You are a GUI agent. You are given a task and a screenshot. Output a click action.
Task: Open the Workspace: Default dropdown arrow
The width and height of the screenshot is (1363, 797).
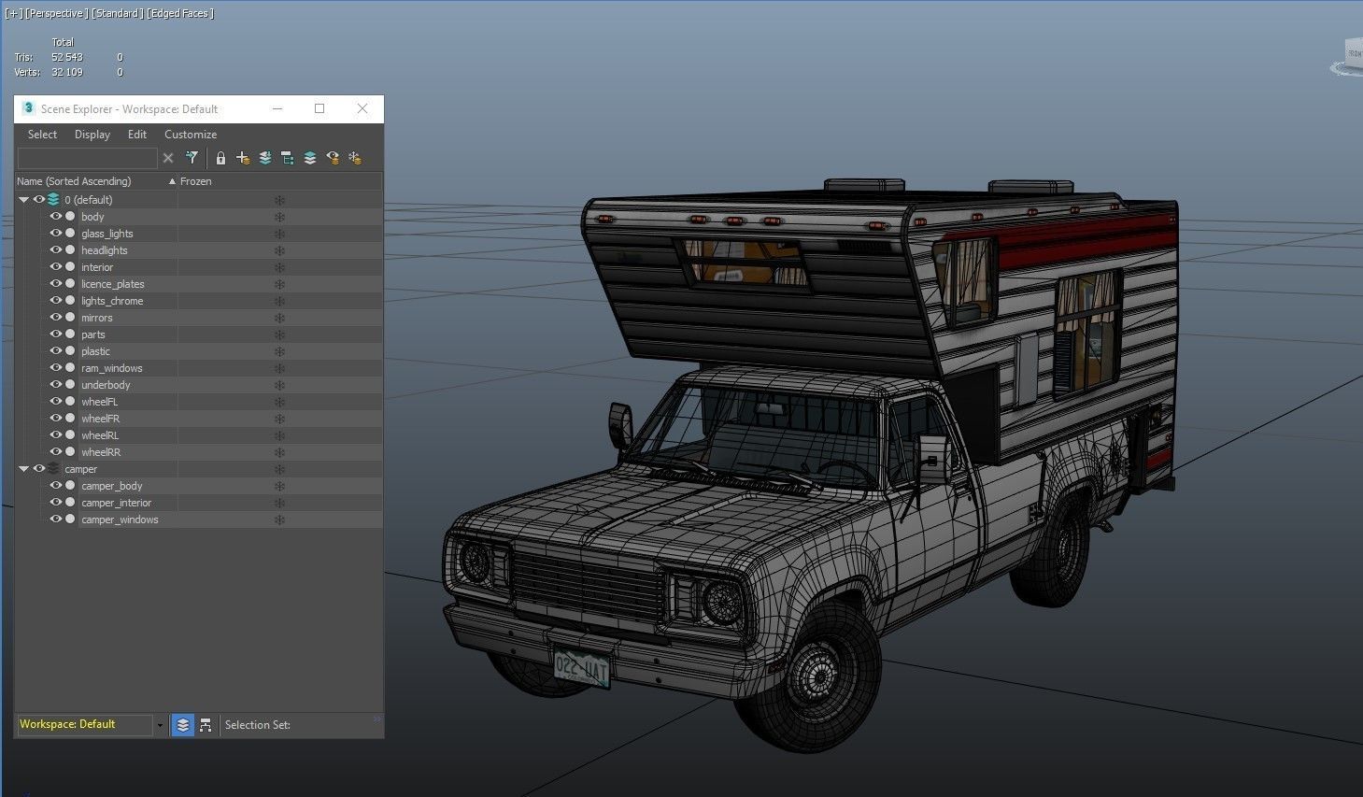(160, 725)
